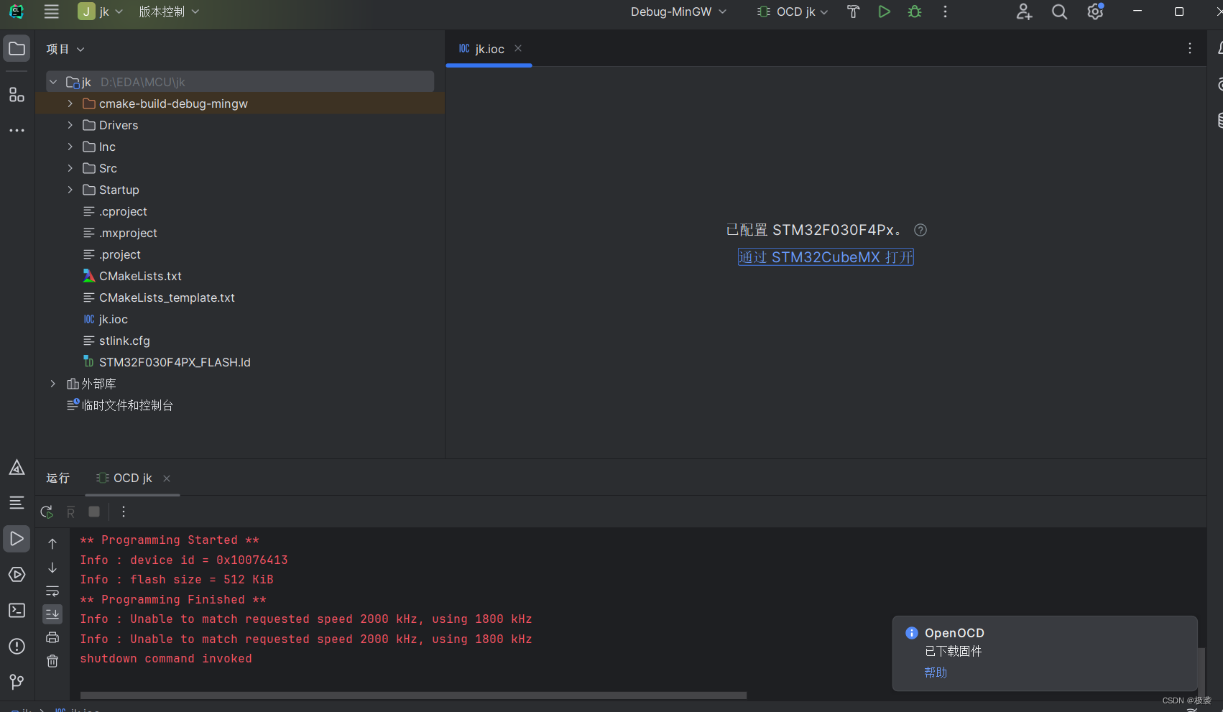Open the Git tool window icon
This screenshot has height=712, width=1223.
coord(17,681)
